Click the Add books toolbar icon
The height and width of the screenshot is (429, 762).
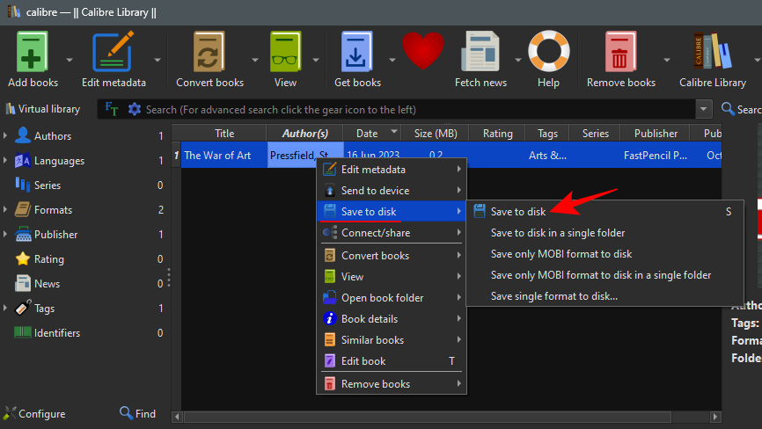tap(33, 55)
